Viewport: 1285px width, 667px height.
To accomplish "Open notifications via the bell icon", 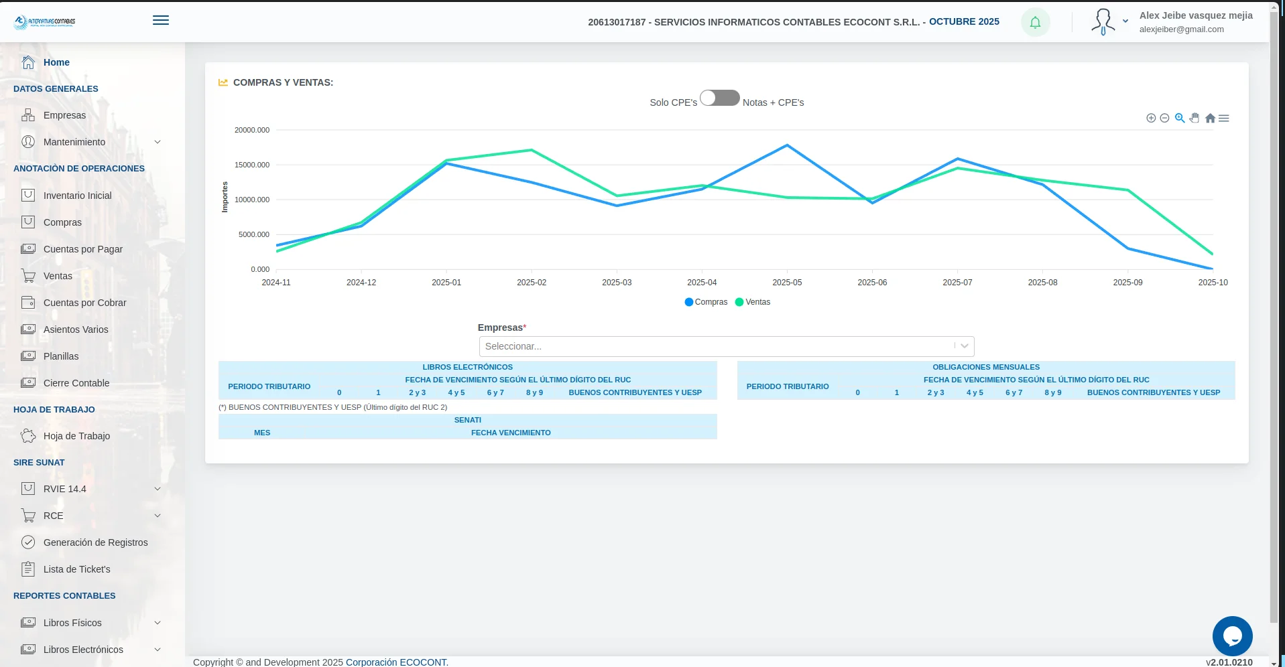I will point(1034,22).
